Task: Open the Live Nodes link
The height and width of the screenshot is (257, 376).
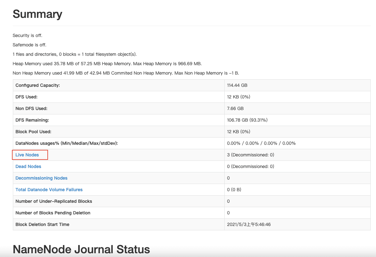Action: [x=27, y=155]
